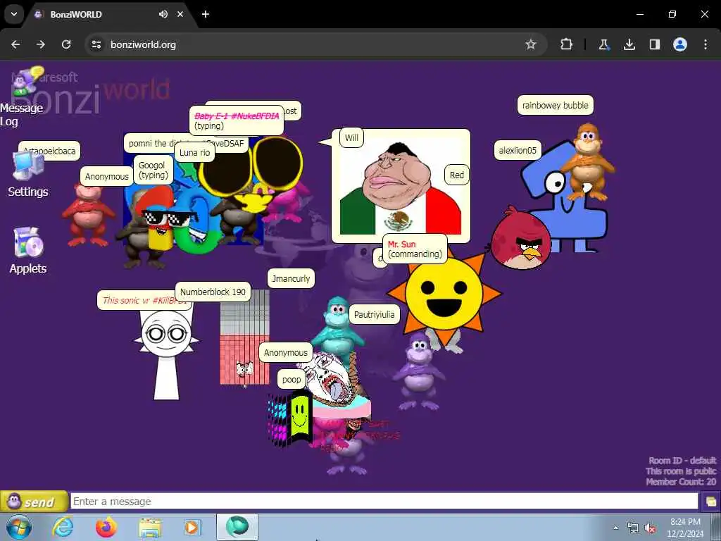Click the yellow icon beside message field

[711, 502]
